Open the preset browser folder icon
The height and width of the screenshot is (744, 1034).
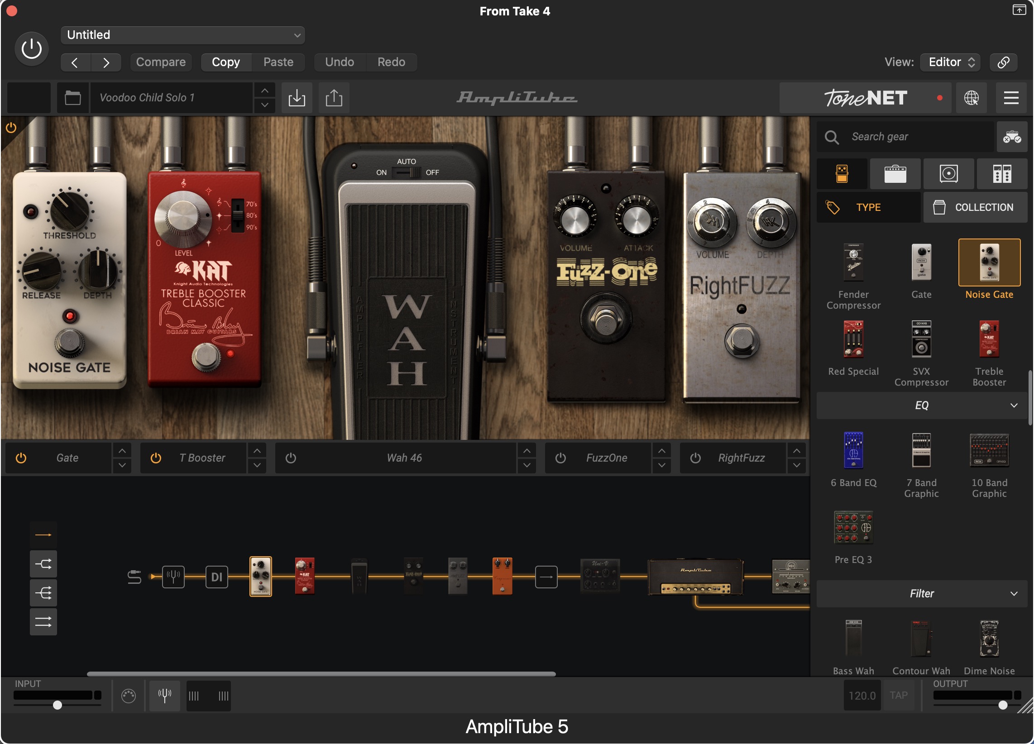point(72,98)
